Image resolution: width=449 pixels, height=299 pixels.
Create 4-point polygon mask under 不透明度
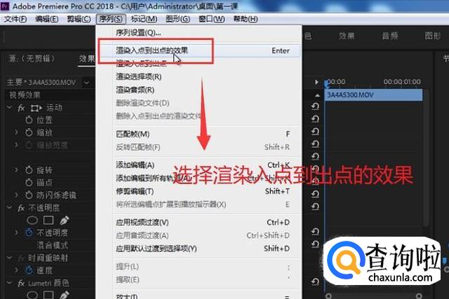48,220
